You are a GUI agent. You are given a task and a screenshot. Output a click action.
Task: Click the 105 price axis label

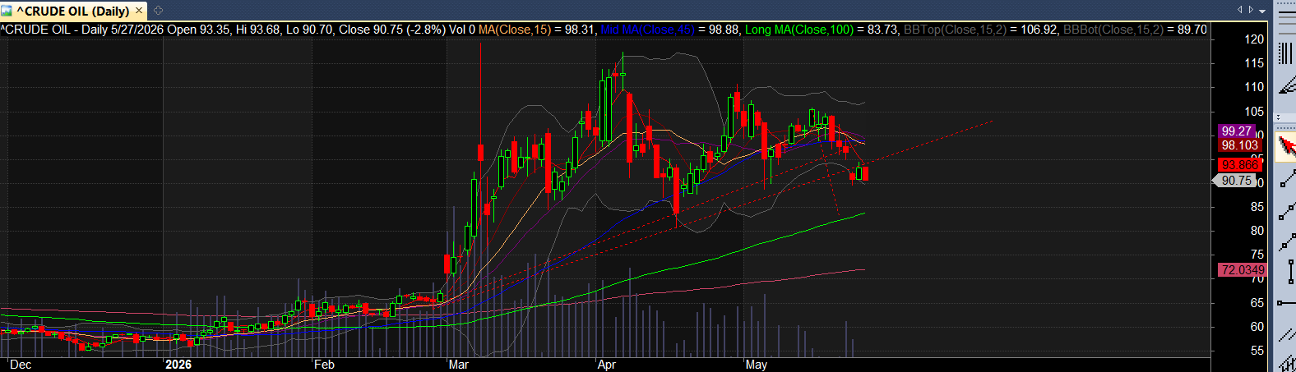(1254, 112)
